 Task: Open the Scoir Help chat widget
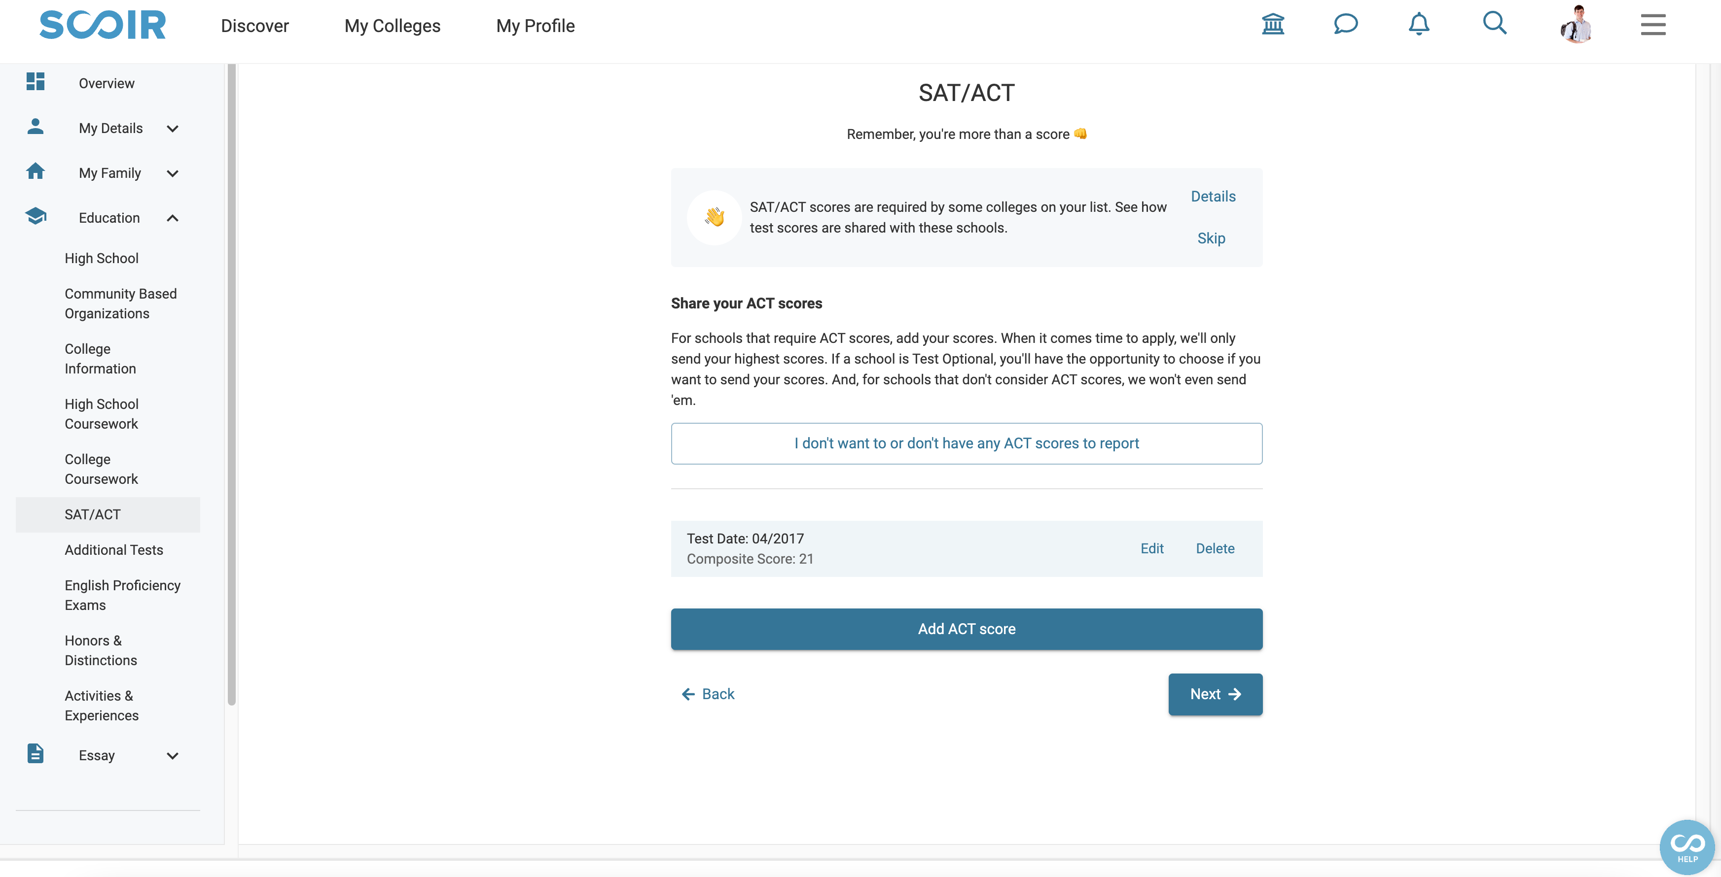click(x=1687, y=847)
